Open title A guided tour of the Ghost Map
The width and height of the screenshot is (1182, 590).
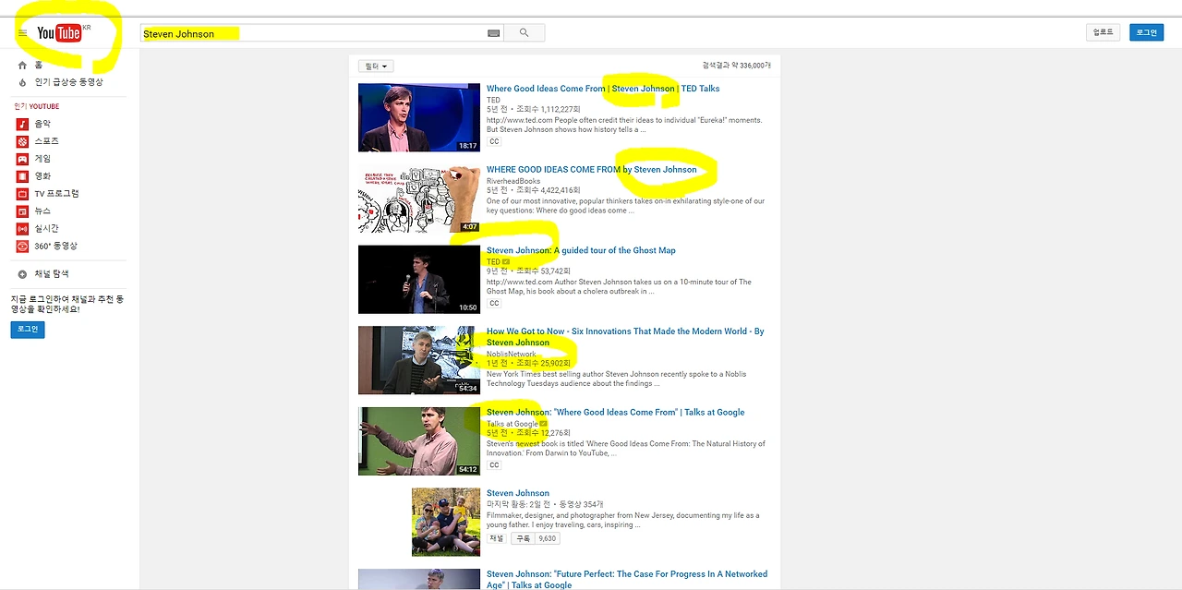pyautogui.click(x=581, y=250)
